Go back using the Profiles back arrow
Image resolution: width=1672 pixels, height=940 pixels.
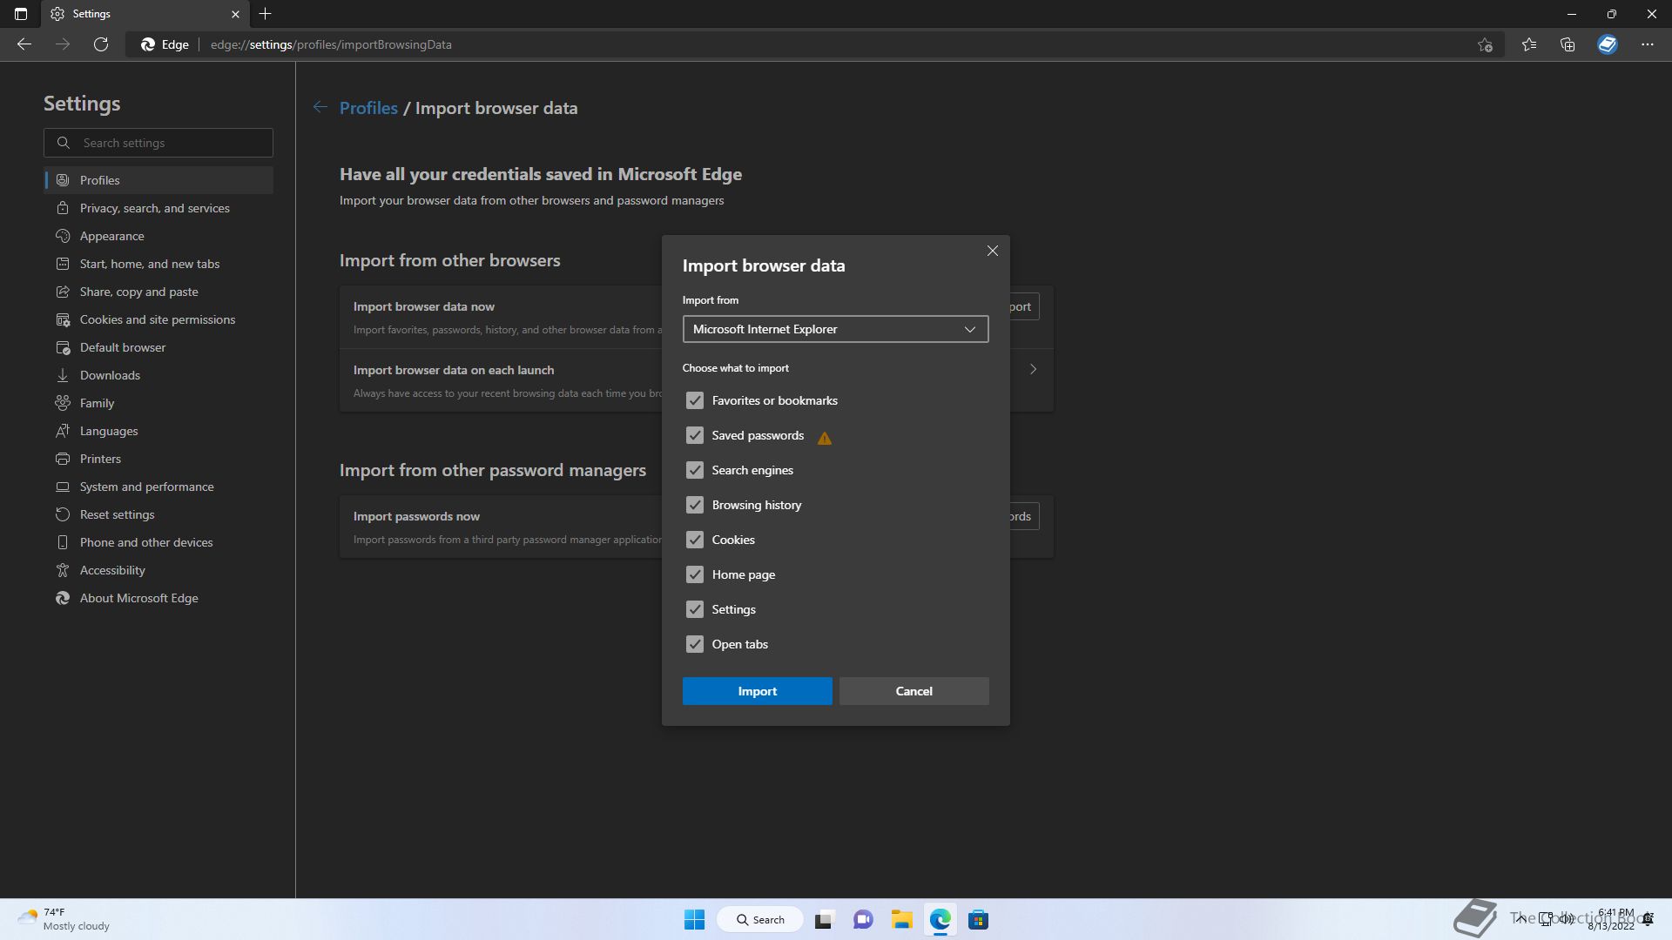(320, 107)
